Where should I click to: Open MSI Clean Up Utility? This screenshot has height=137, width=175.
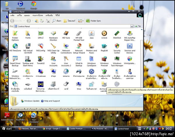[x=53, y=48]
